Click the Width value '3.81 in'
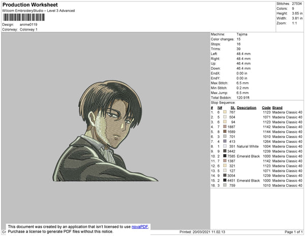Viewport: 305px width, 236px height. click(297, 18)
